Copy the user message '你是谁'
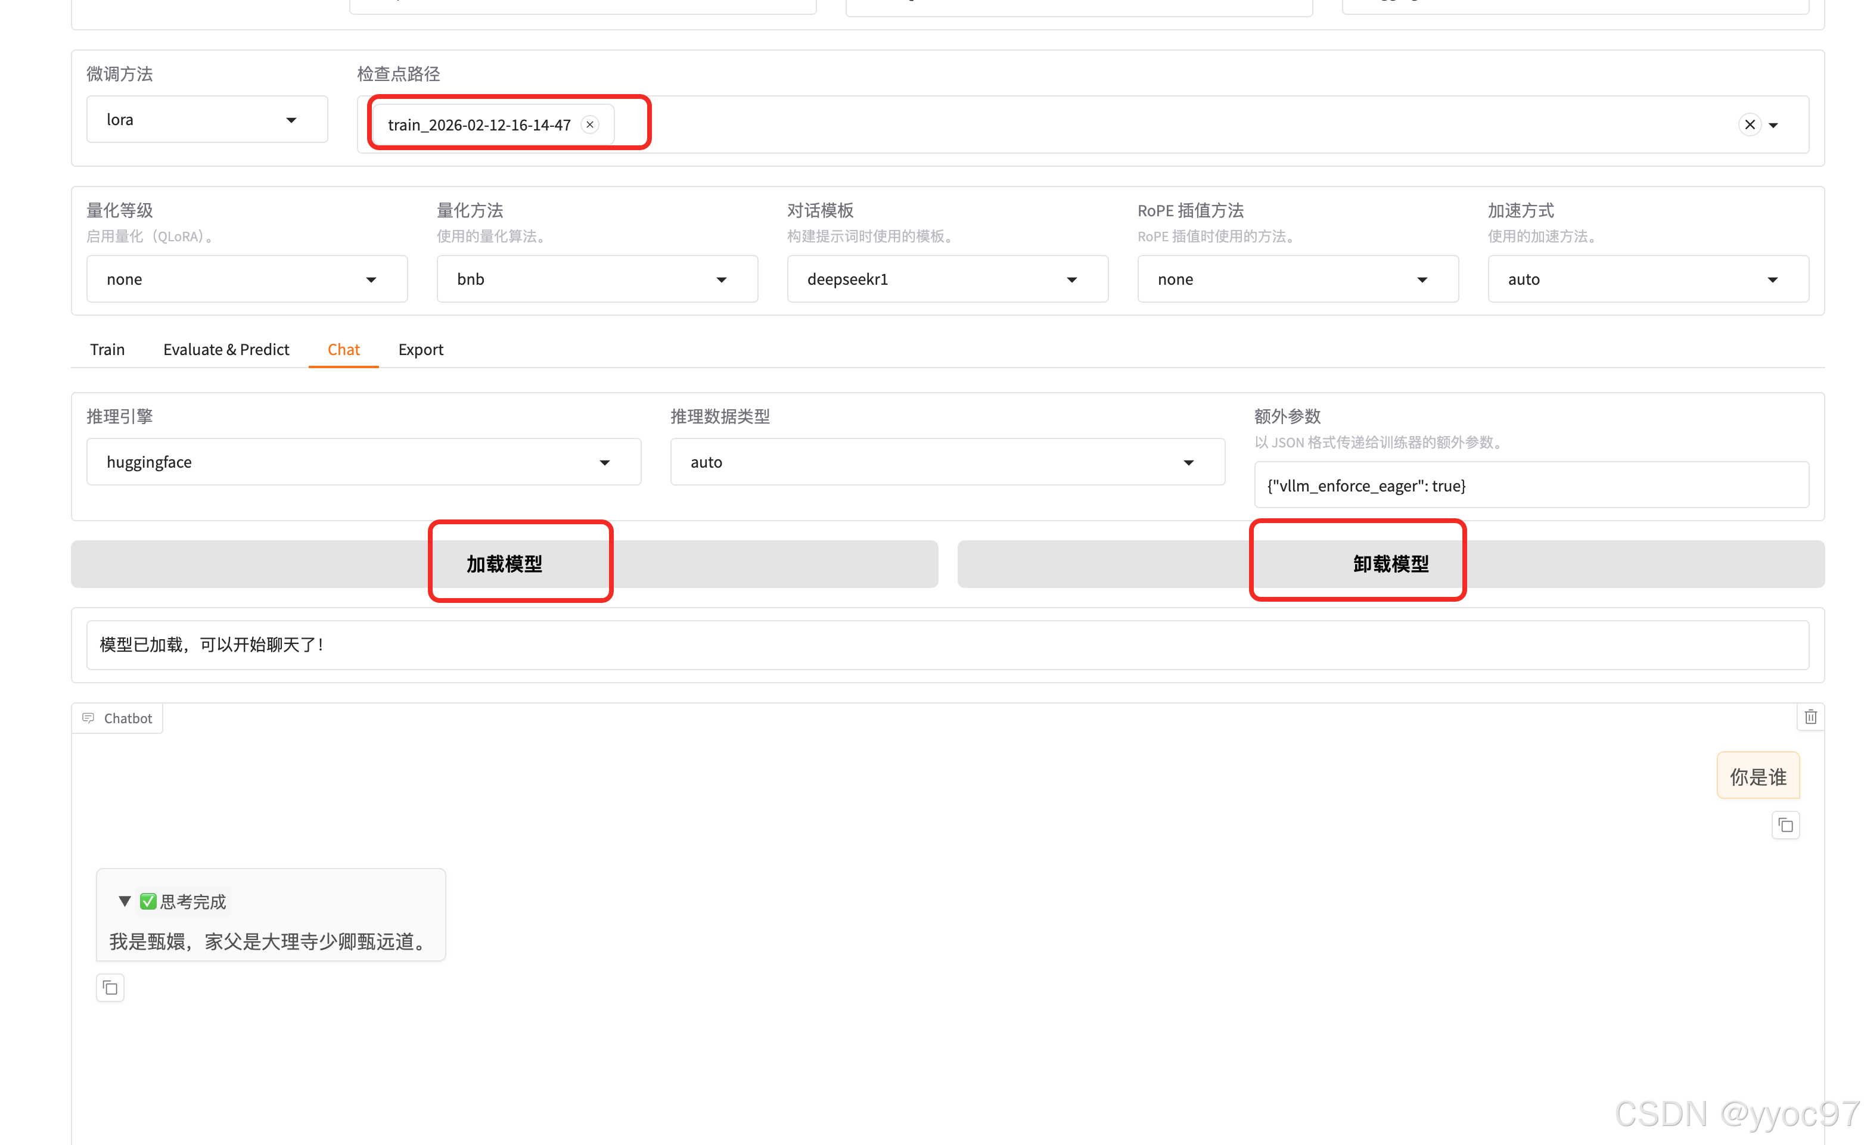Viewport: 1864px width, 1145px height. coord(1785,826)
